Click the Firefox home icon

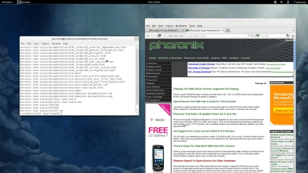click(293, 36)
